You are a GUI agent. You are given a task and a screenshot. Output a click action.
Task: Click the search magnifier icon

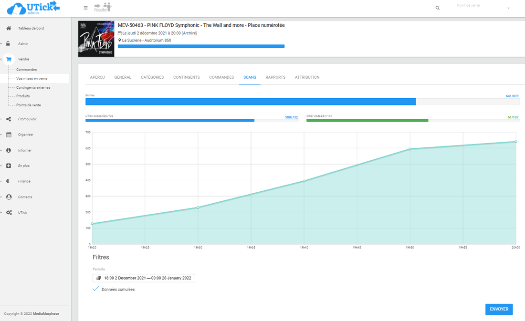(438, 8)
